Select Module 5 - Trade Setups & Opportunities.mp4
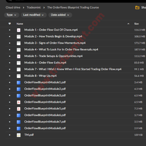 pyautogui.click(x=53, y=56)
